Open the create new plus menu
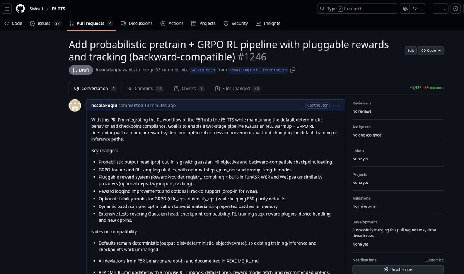464x274 pixels. coord(440,9)
